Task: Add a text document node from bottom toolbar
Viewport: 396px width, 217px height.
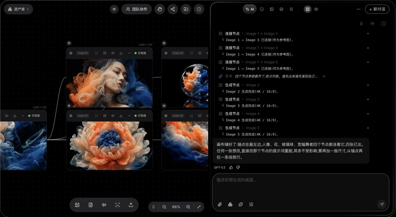Action: [x=91, y=205]
